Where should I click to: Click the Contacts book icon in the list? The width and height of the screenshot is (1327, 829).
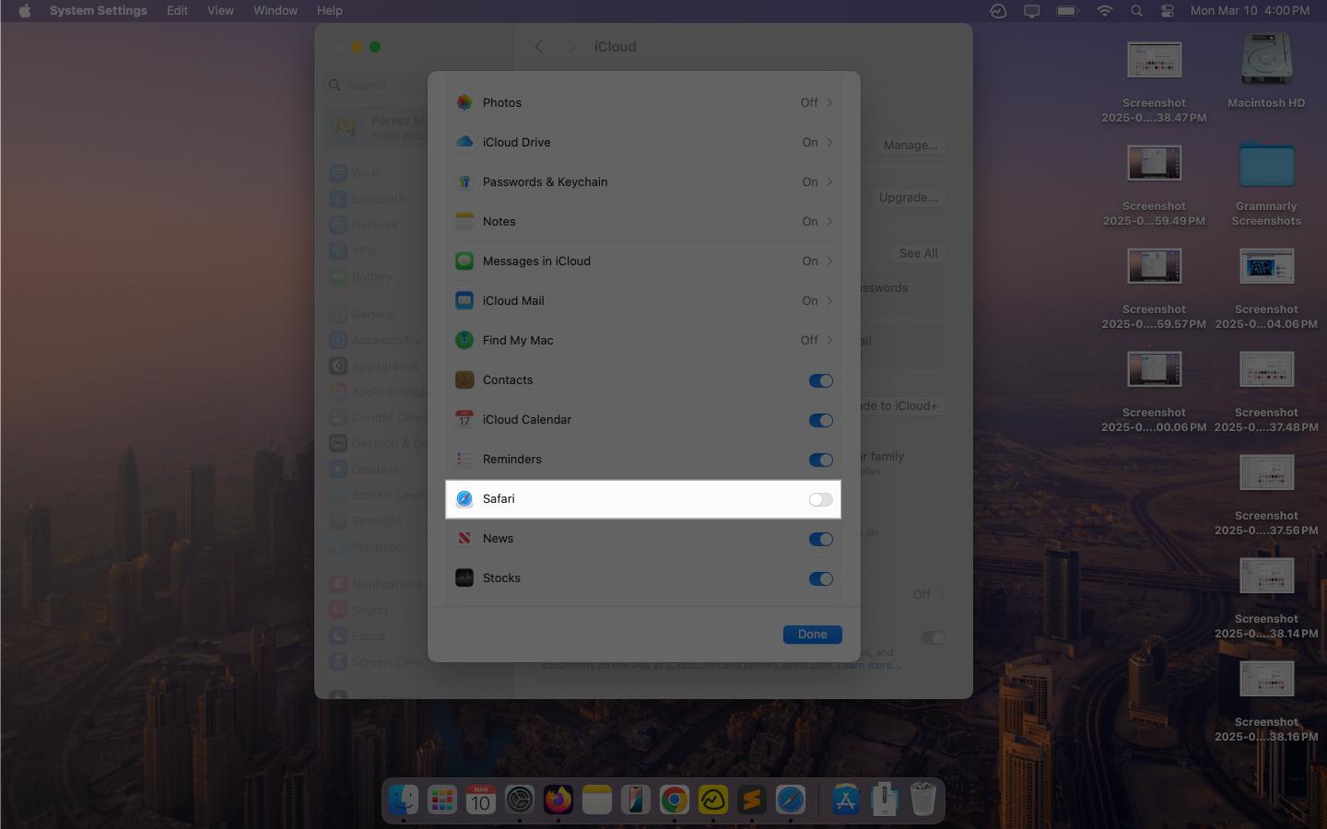point(464,379)
